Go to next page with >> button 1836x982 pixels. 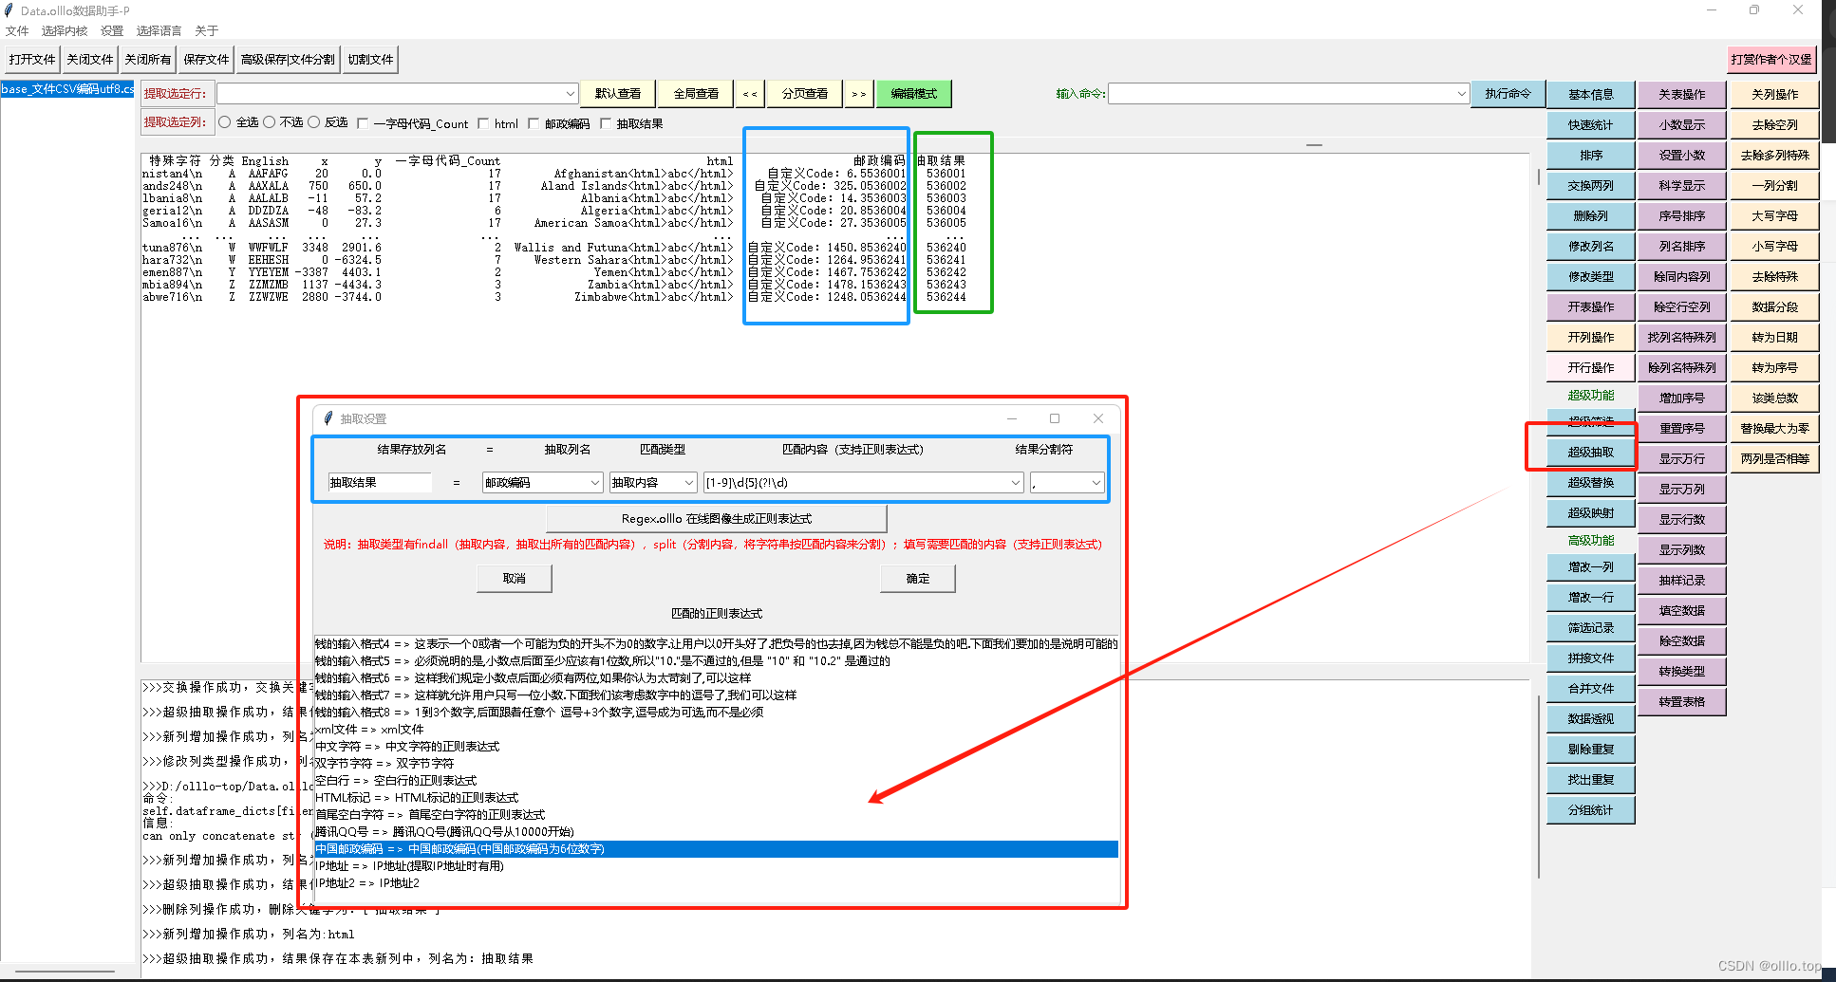pos(859,94)
